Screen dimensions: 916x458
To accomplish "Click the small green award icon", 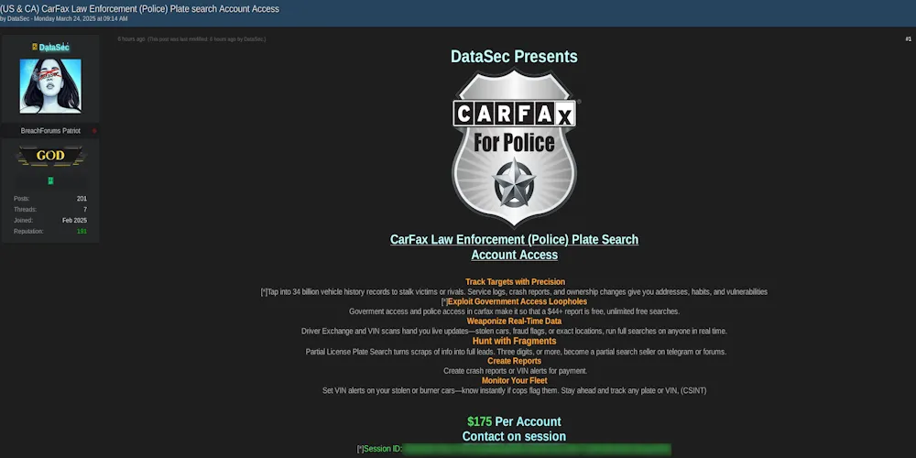I will [x=50, y=181].
